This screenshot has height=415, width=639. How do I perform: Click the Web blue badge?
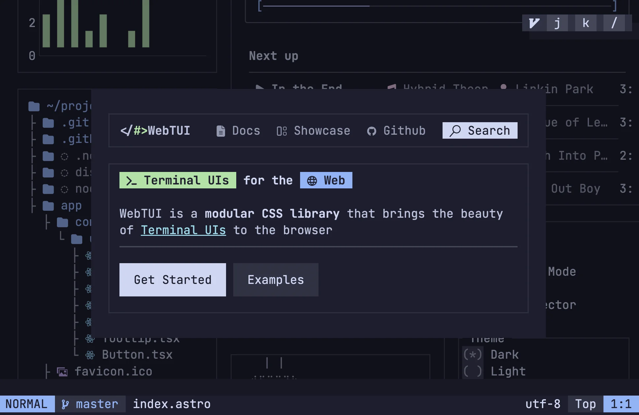coord(326,180)
